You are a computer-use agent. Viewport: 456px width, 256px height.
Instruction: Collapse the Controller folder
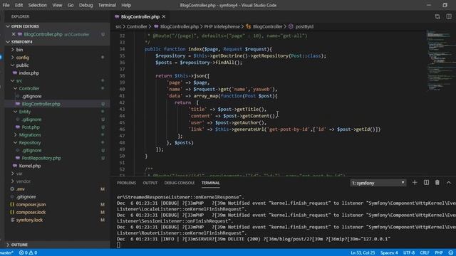tap(29, 88)
